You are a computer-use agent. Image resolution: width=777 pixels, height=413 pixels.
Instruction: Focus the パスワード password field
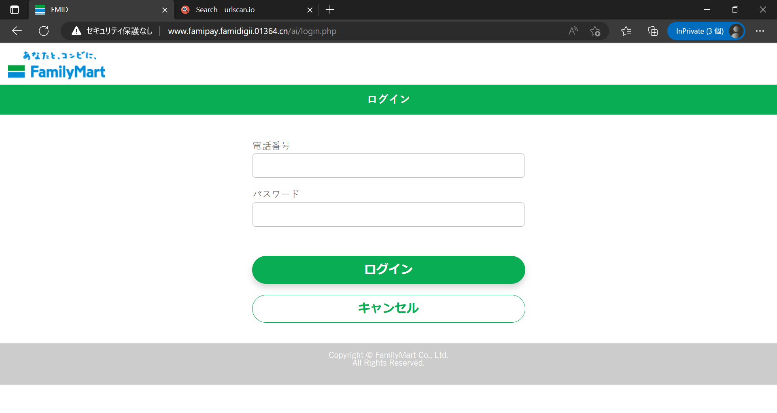[x=388, y=215]
